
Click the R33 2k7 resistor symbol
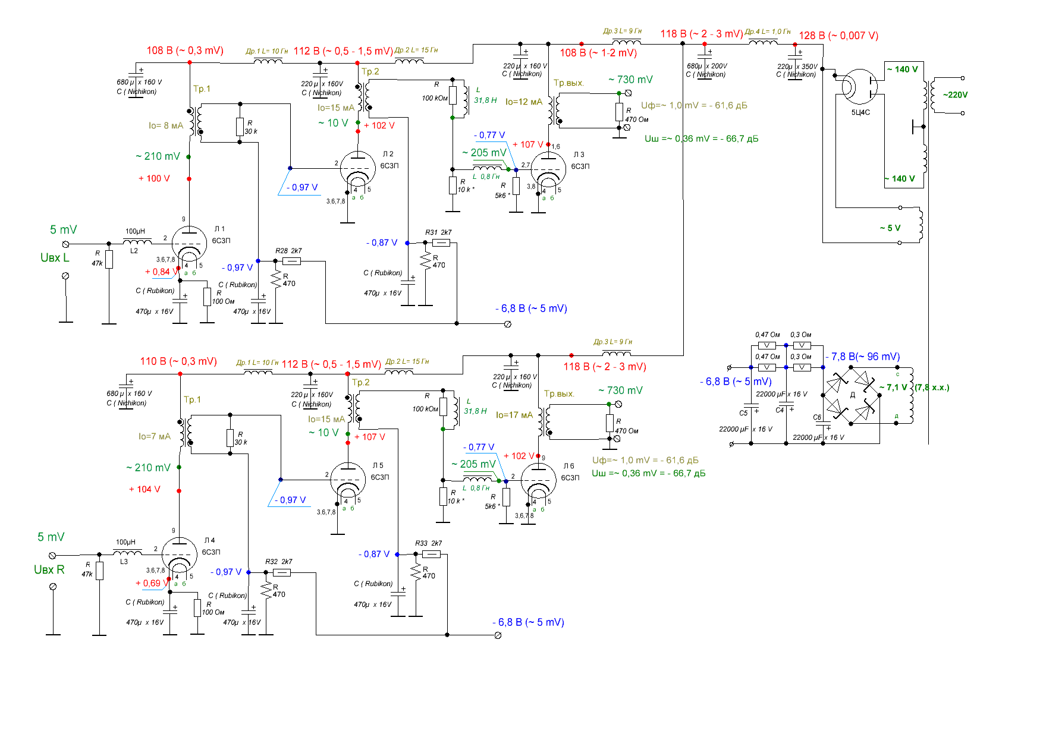431,554
